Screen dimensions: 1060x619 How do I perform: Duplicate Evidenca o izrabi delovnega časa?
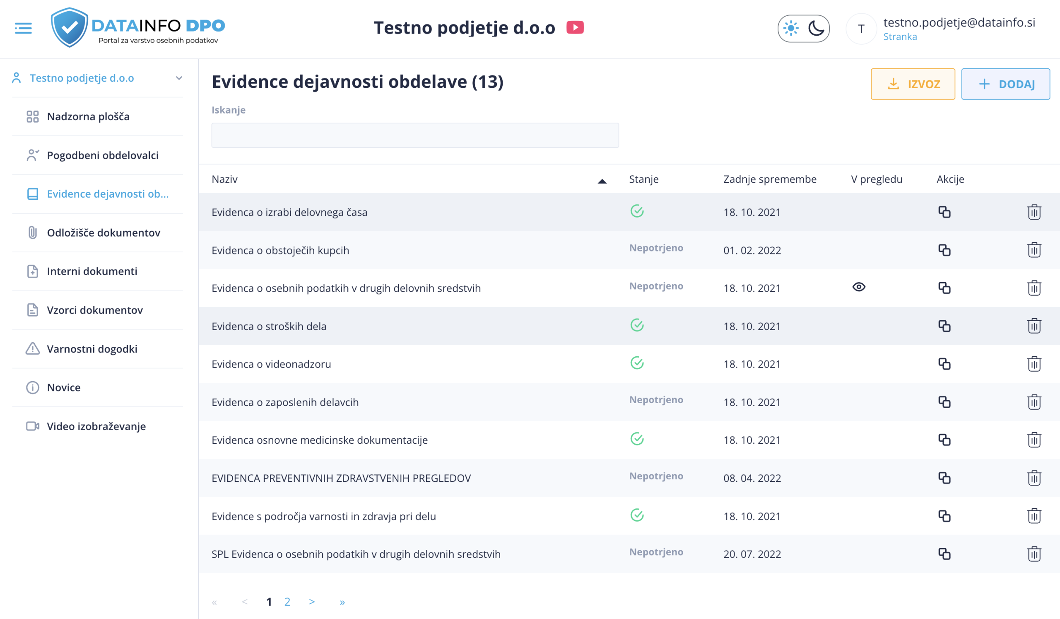pos(944,212)
